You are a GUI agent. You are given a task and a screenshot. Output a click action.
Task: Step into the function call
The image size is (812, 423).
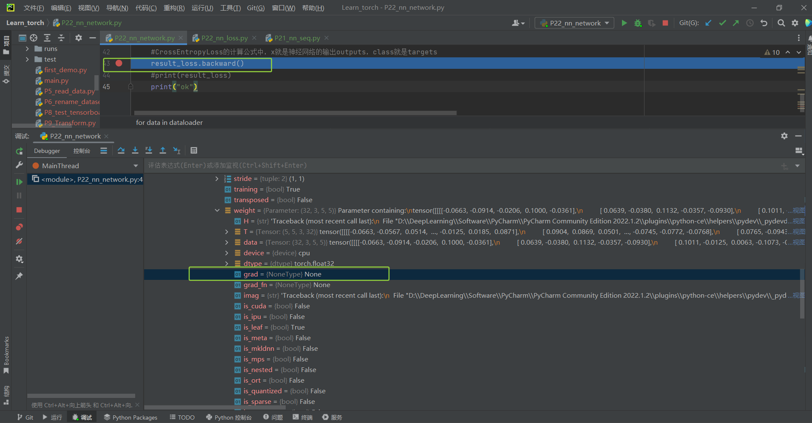tap(135, 150)
